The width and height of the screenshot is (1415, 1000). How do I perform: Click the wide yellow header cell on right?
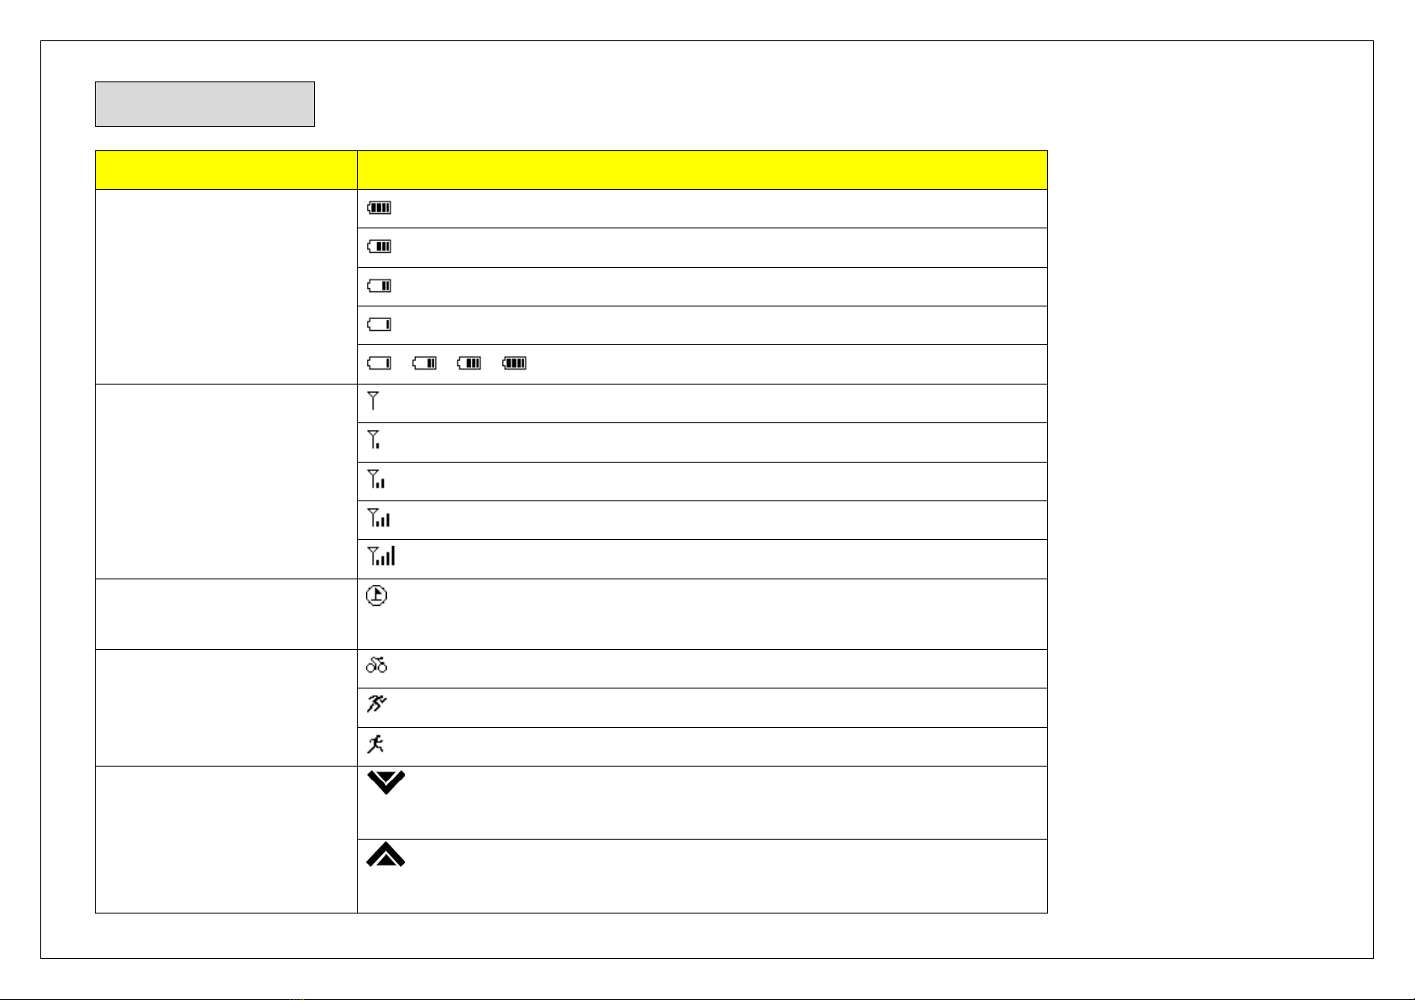click(x=702, y=170)
